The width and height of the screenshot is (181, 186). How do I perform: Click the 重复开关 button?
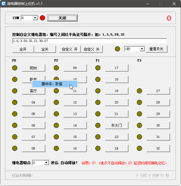[x=156, y=49]
